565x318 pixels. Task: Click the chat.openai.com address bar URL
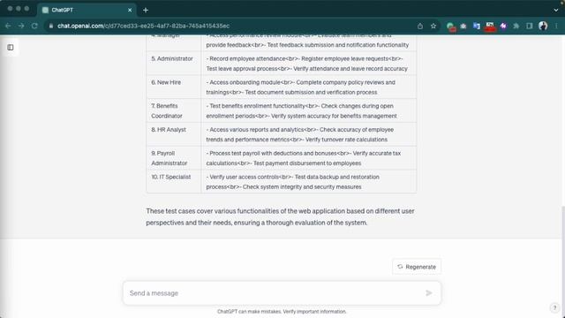(x=143, y=26)
